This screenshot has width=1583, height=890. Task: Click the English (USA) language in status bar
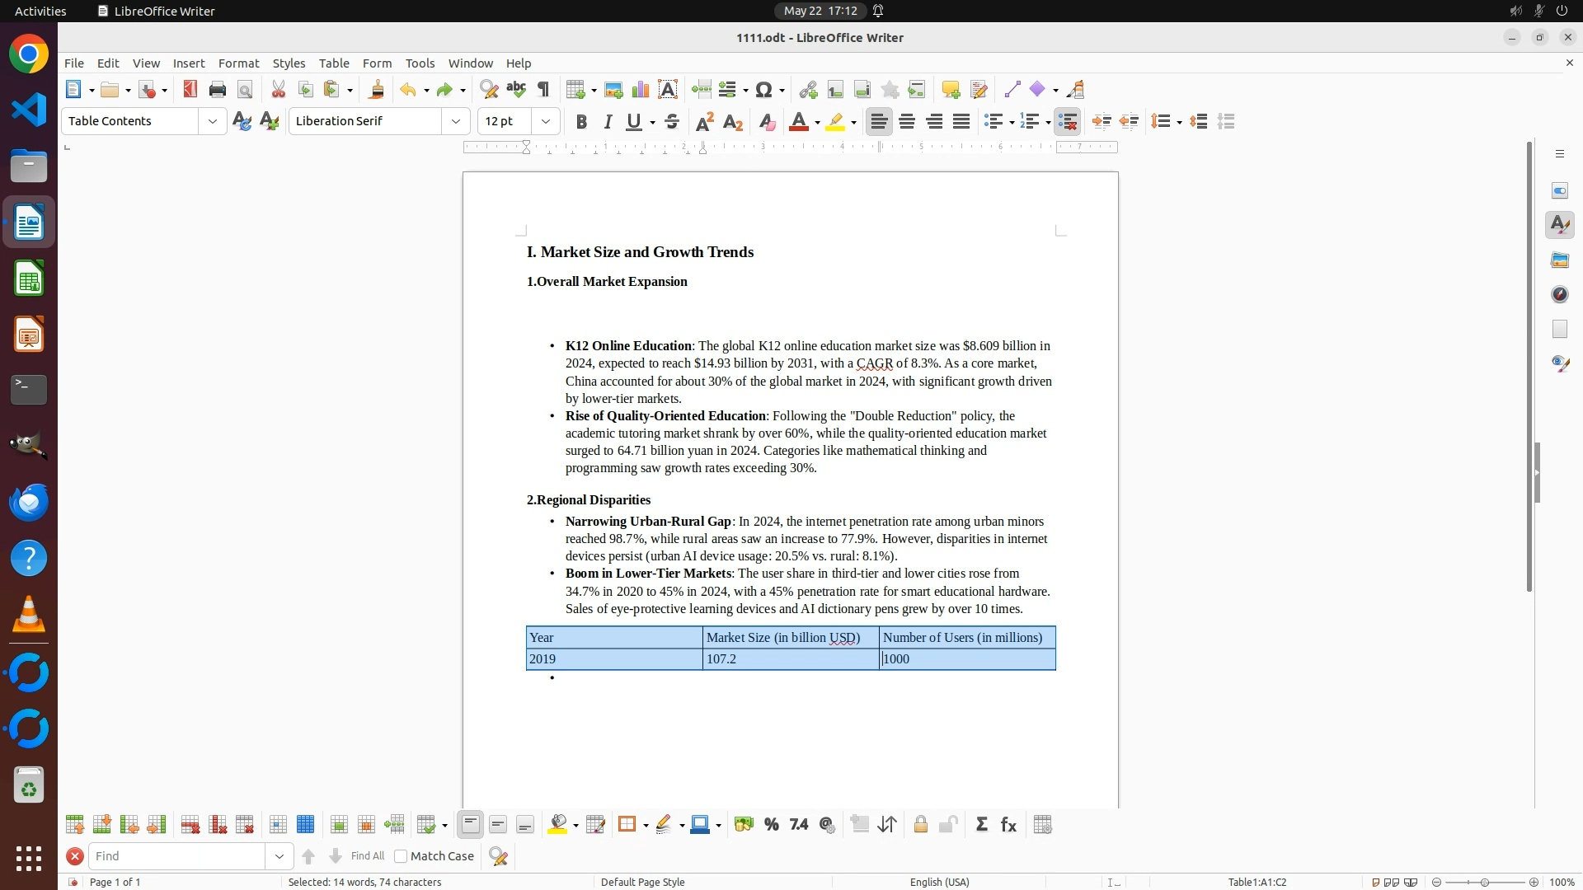[x=939, y=882]
